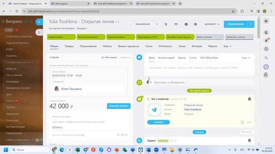
Task: Open the Документ dropdown
Action: pos(212,24)
